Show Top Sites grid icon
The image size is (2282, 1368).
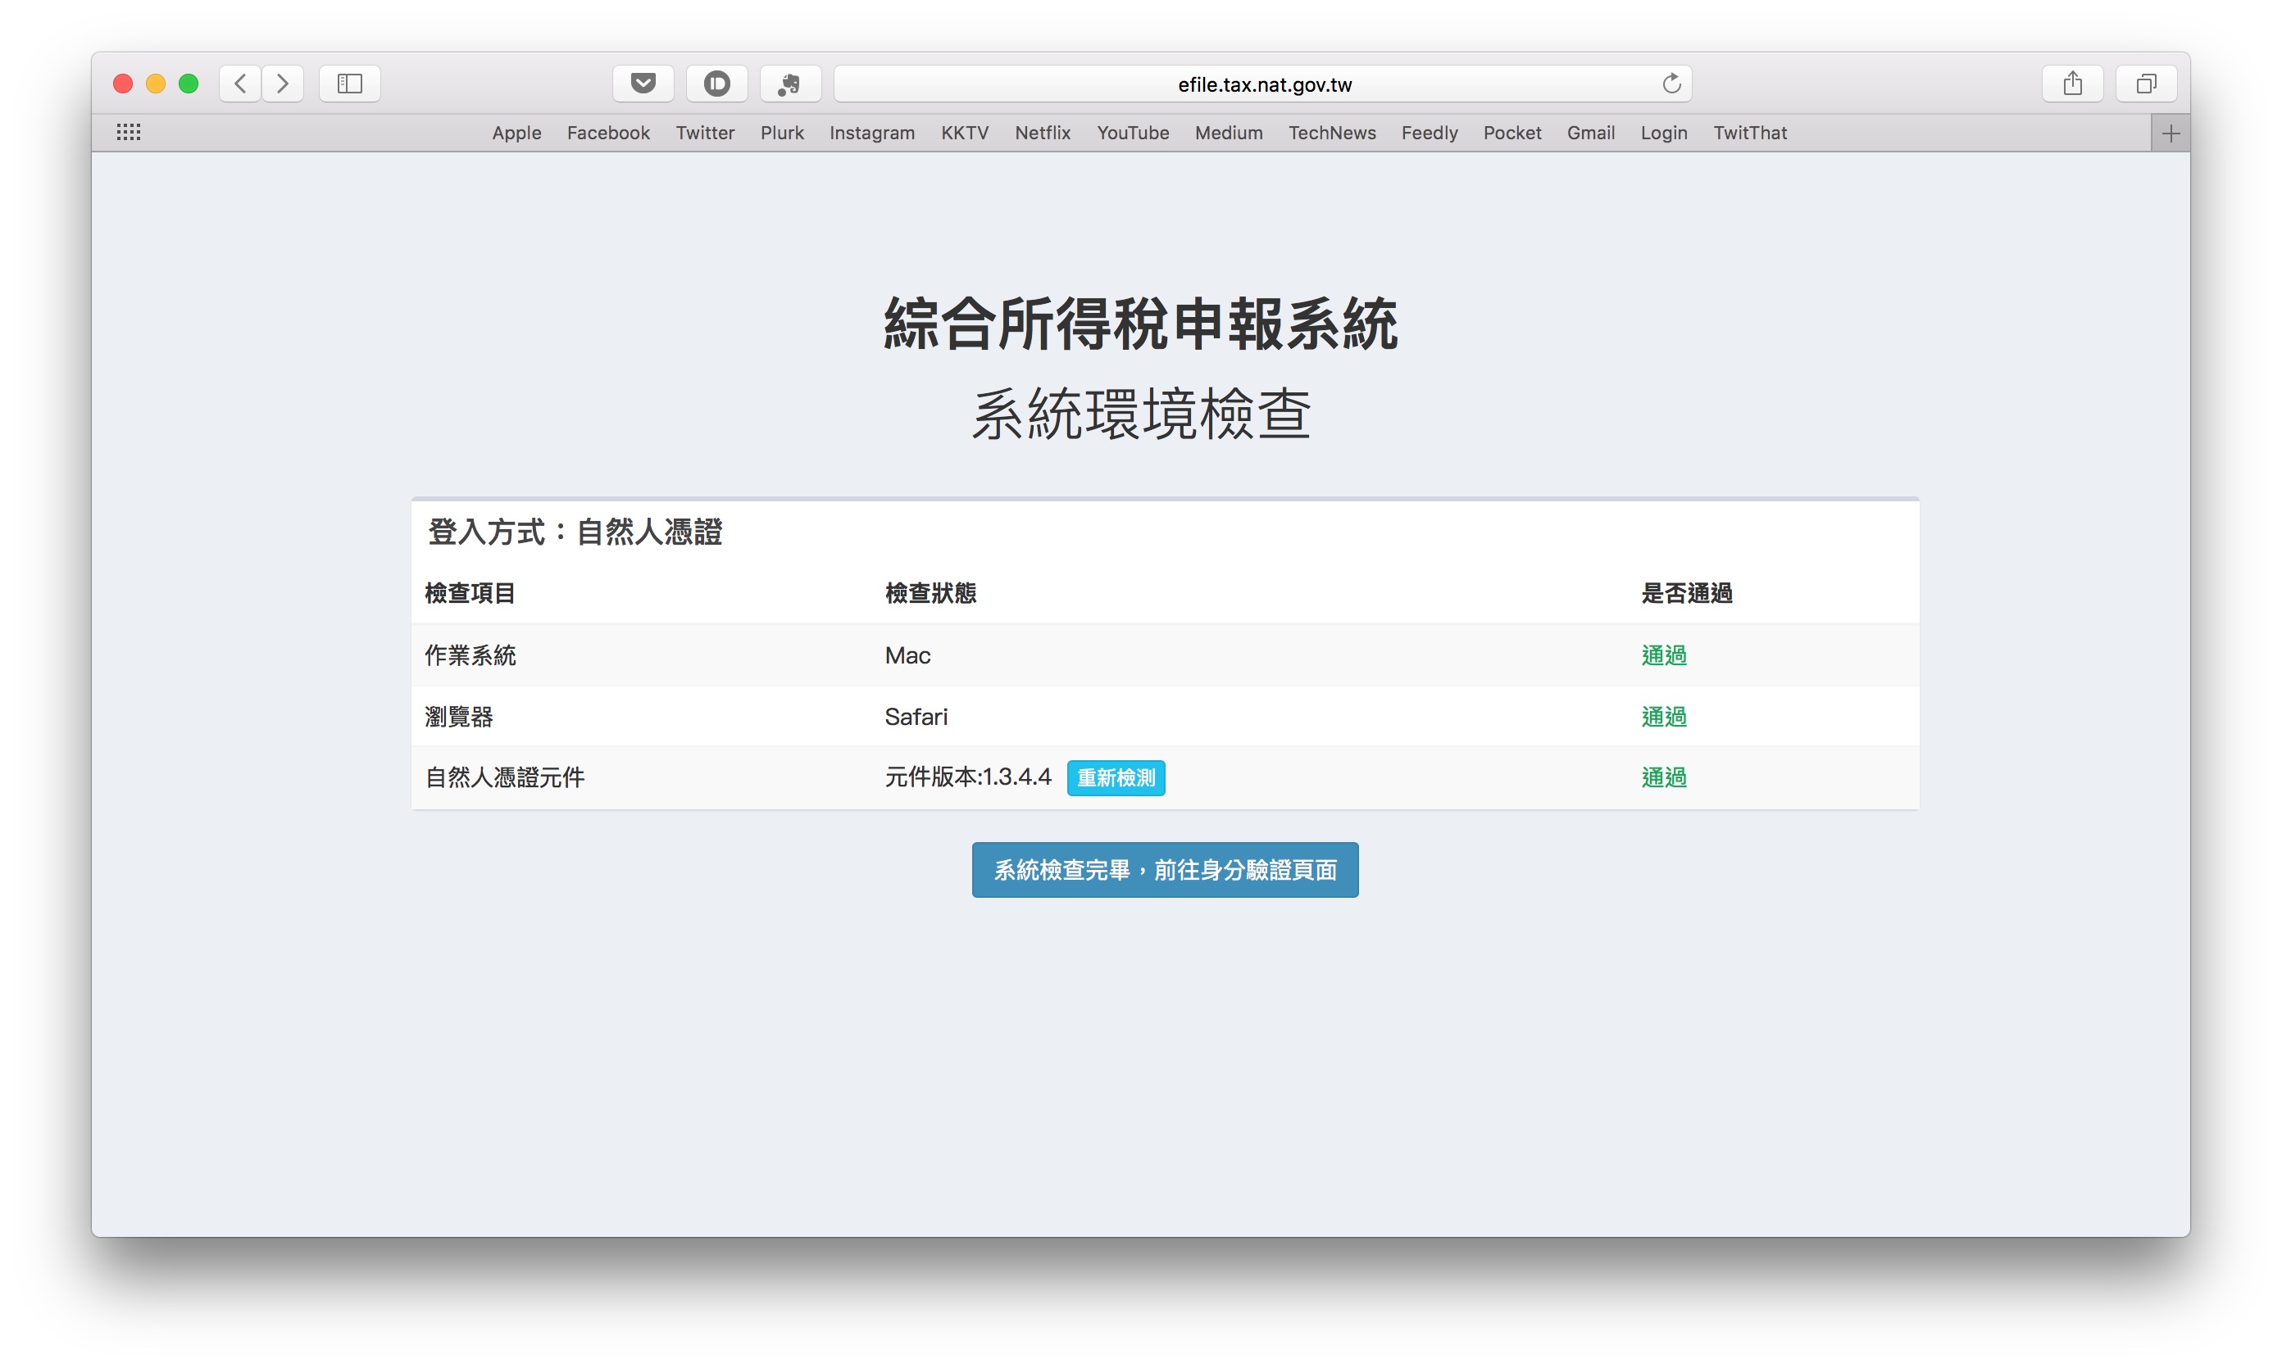tap(128, 133)
